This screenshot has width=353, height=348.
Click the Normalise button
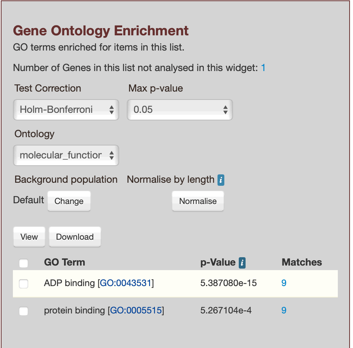(x=198, y=201)
